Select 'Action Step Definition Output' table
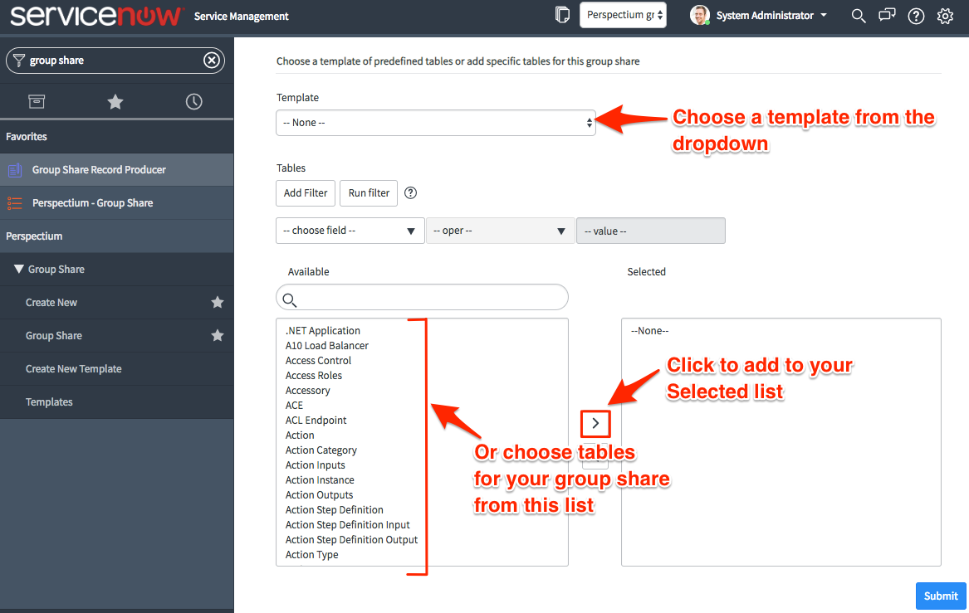The height and width of the screenshot is (613, 969). point(351,540)
